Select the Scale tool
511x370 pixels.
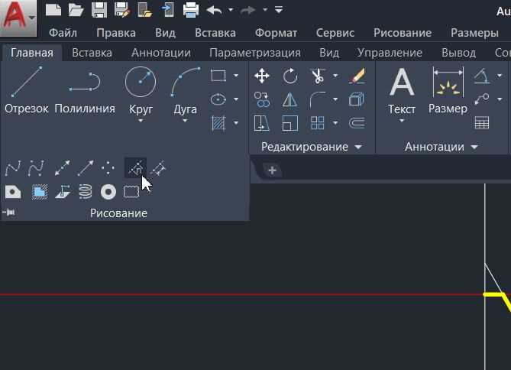pos(290,123)
